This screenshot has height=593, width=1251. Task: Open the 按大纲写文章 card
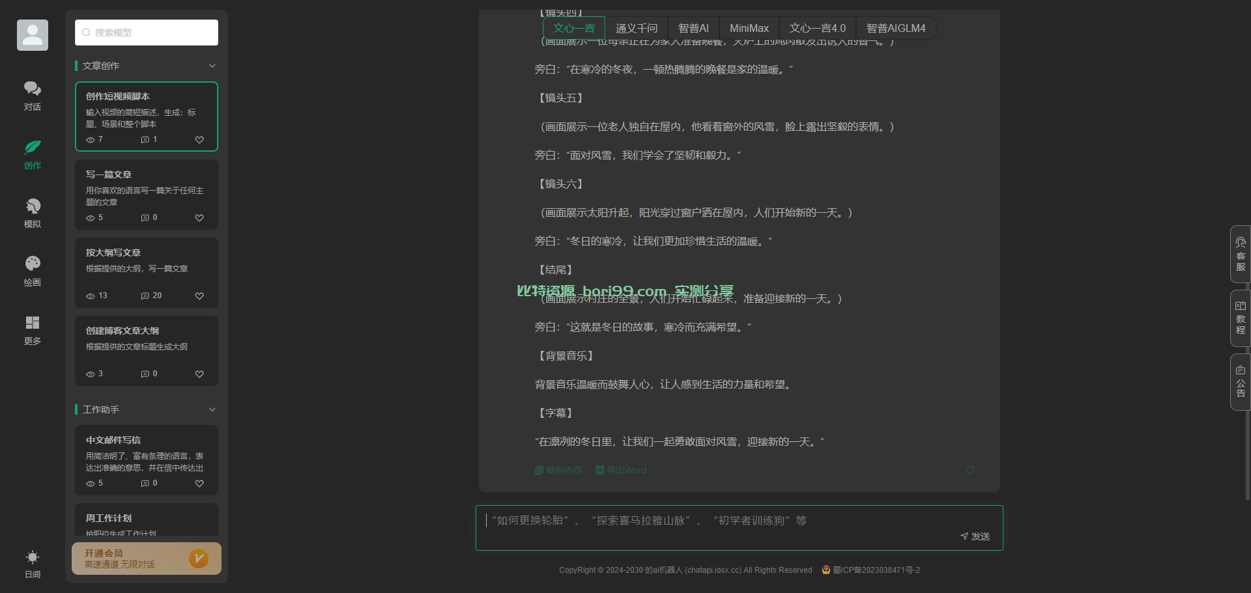coord(147,273)
